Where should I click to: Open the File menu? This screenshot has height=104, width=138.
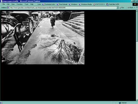click(x=4, y=4)
